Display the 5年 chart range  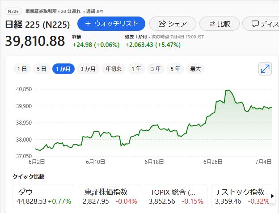[x=175, y=69]
